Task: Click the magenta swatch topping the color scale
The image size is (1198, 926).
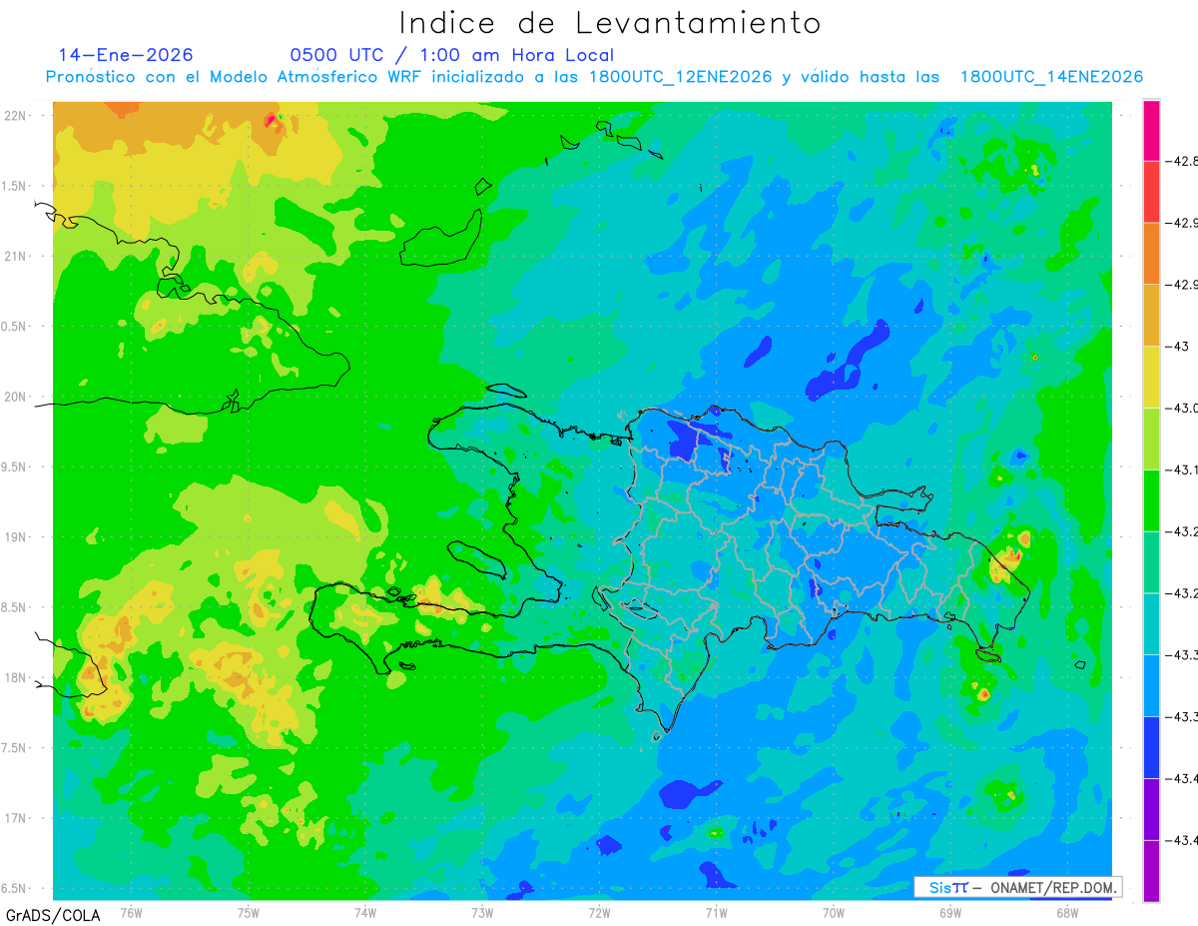Action: [1151, 130]
